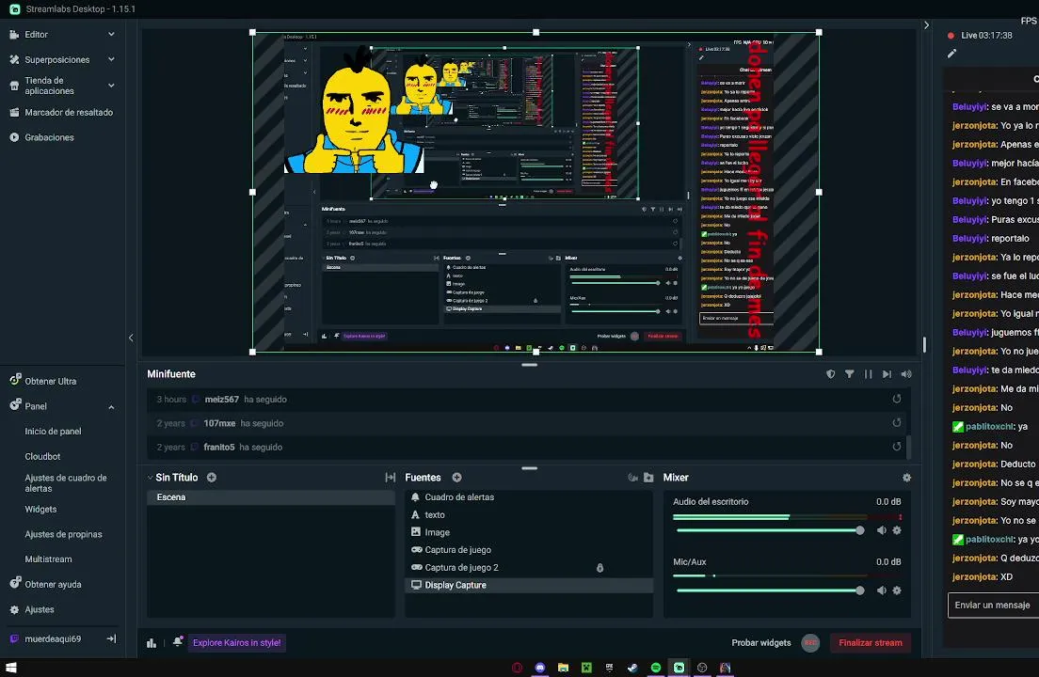Image resolution: width=1039 pixels, height=677 pixels.
Task: Go to Inicio de panel
Action: pyautogui.click(x=53, y=432)
